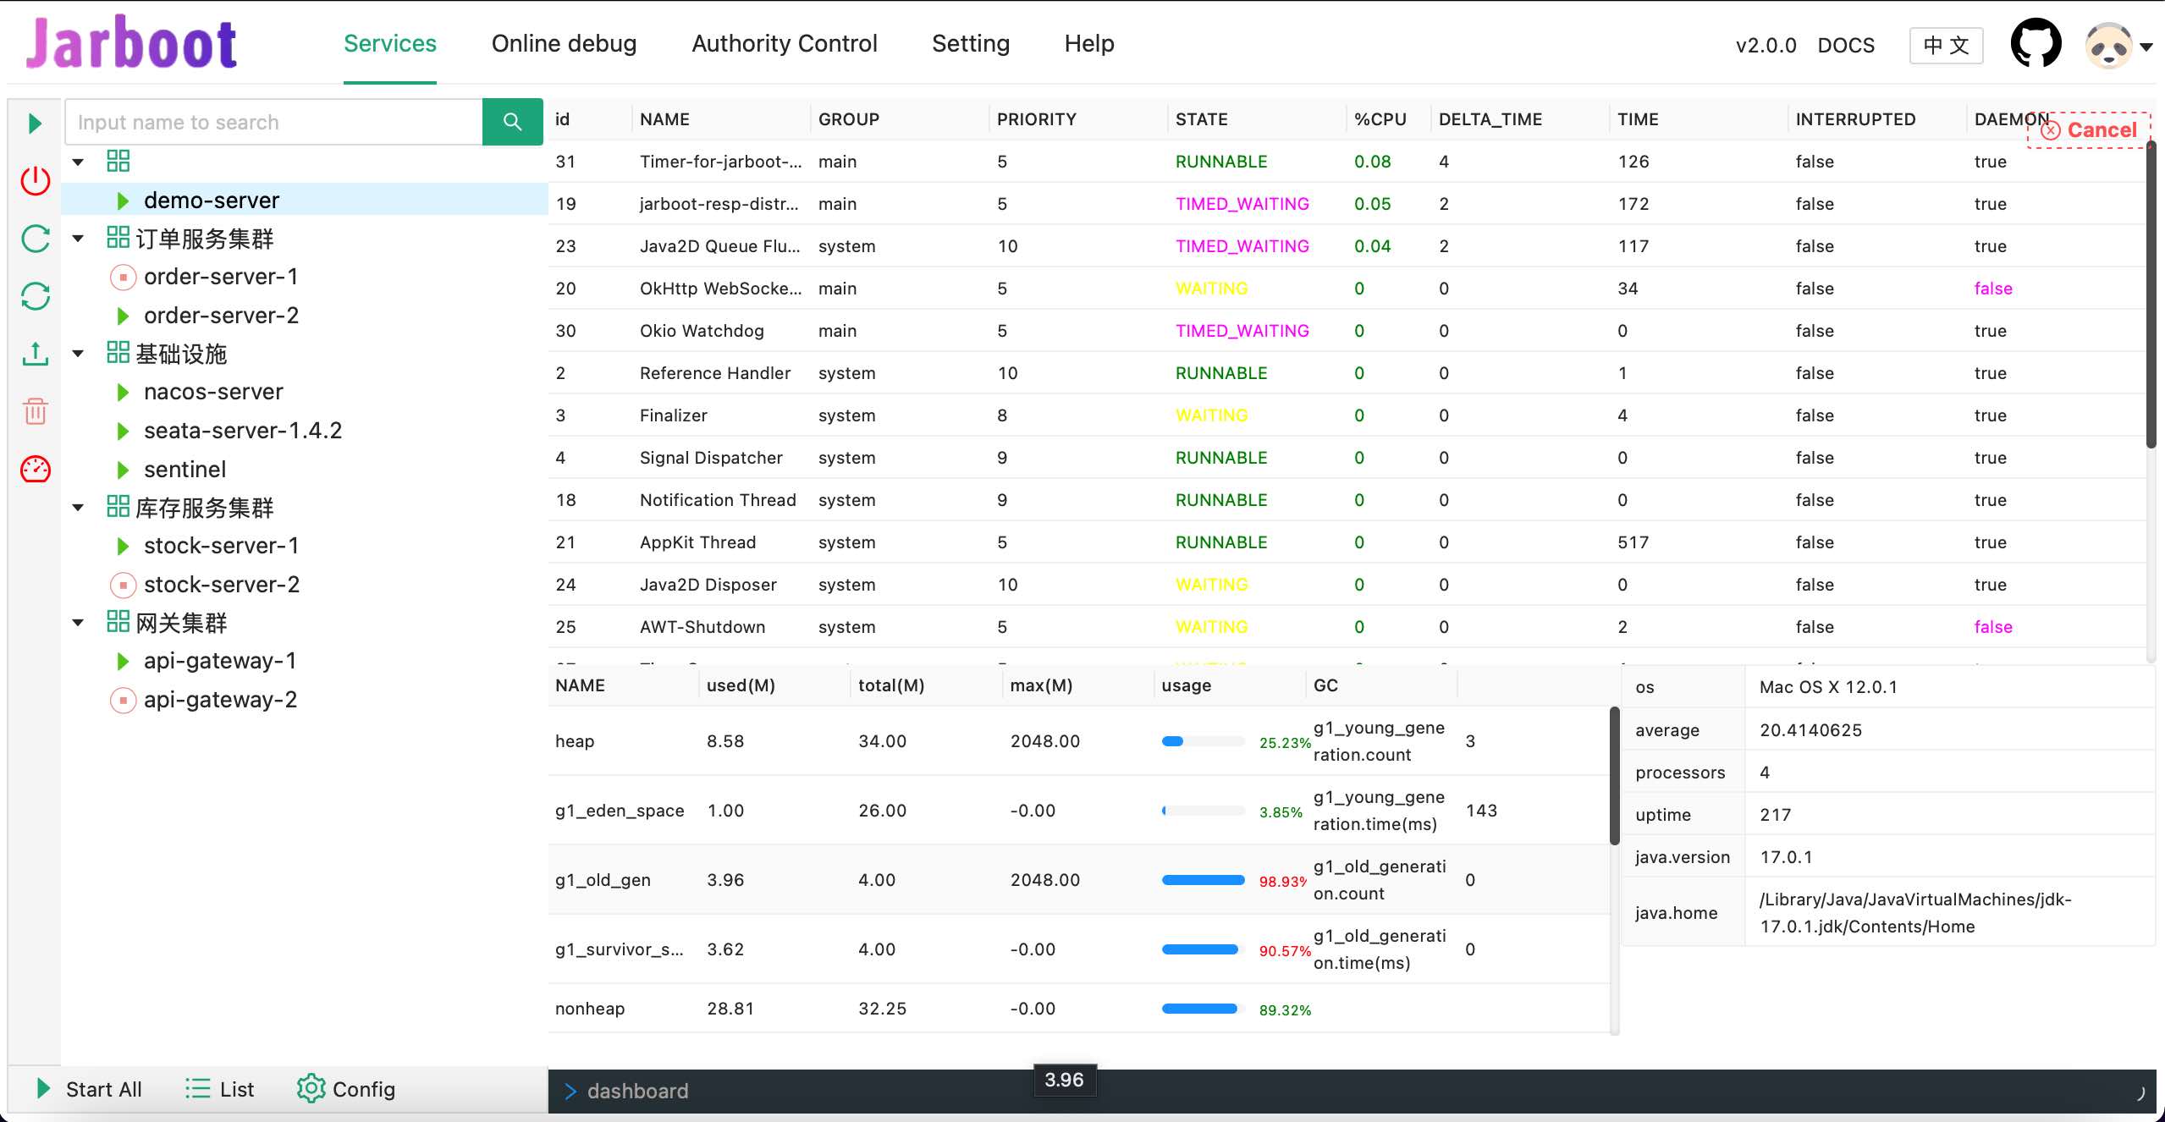Click the red dashboard gauge icon

(35, 469)
